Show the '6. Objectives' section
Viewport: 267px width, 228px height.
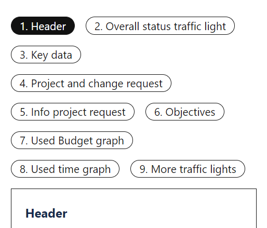(x=185, y=112)
